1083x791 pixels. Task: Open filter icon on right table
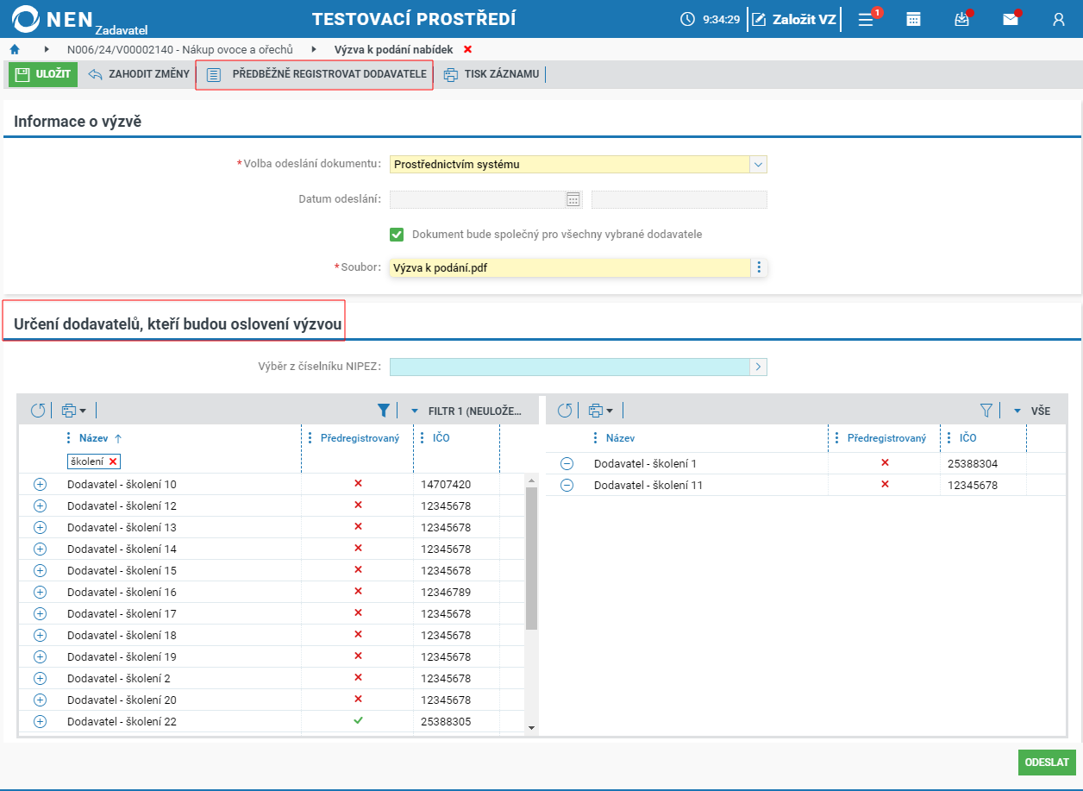click(x=986, y=411)
